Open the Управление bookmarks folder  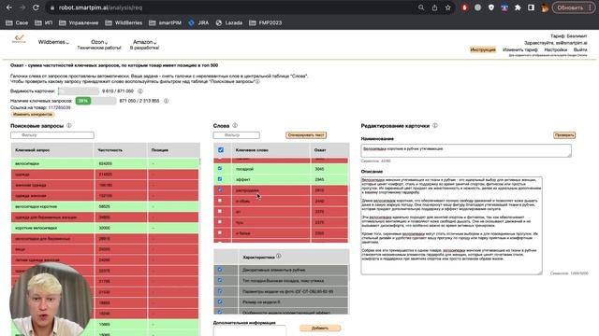click(79, 22)
